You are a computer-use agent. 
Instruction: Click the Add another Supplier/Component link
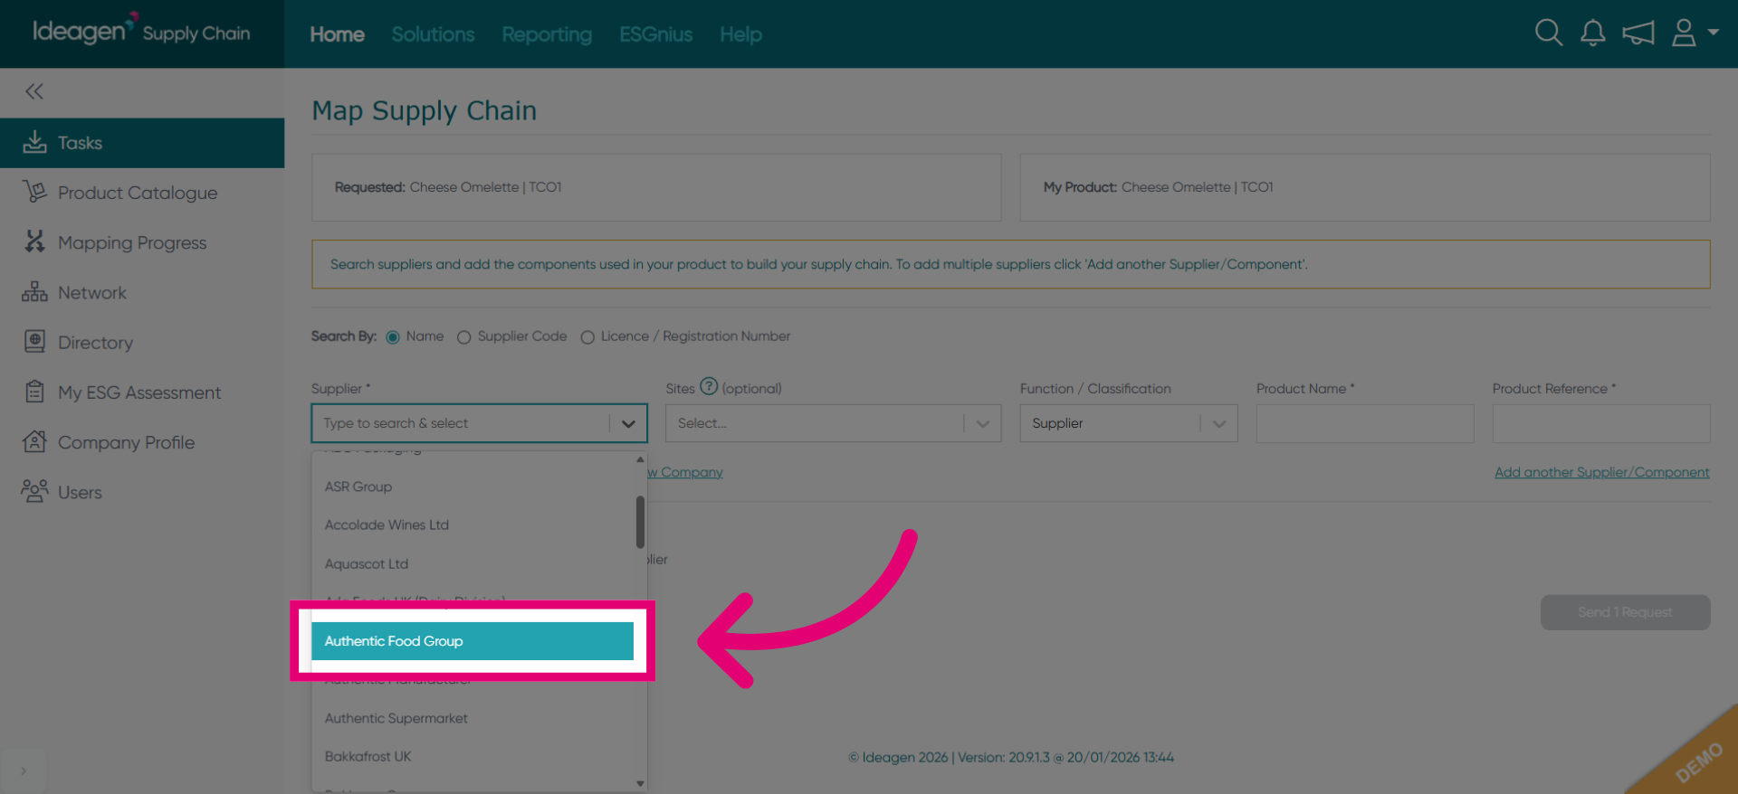1601,472
